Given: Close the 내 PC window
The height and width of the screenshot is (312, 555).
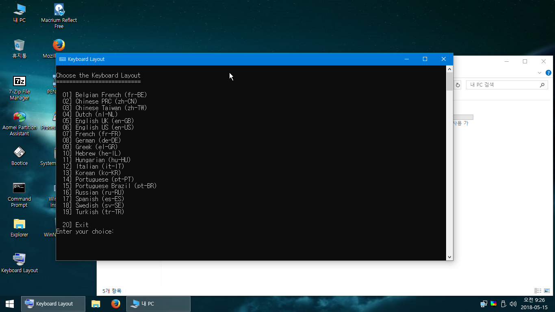Looking at the screenshot, I should click(544, 61).
